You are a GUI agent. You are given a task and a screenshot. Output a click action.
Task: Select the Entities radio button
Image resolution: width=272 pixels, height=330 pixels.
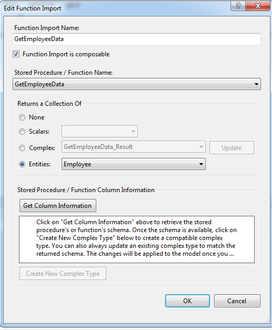pos(22,164)
